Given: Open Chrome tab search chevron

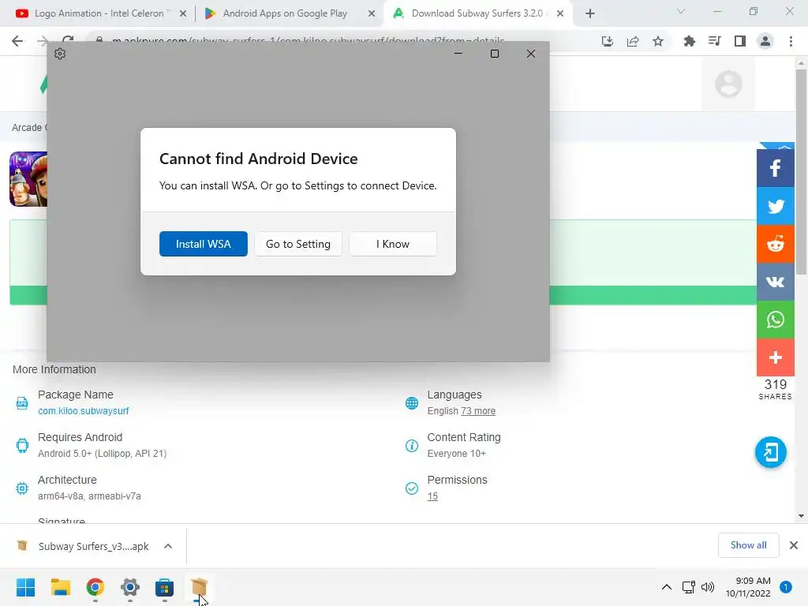Looking at the screenshot, I should pyautogui.click(x=681, y=11).
